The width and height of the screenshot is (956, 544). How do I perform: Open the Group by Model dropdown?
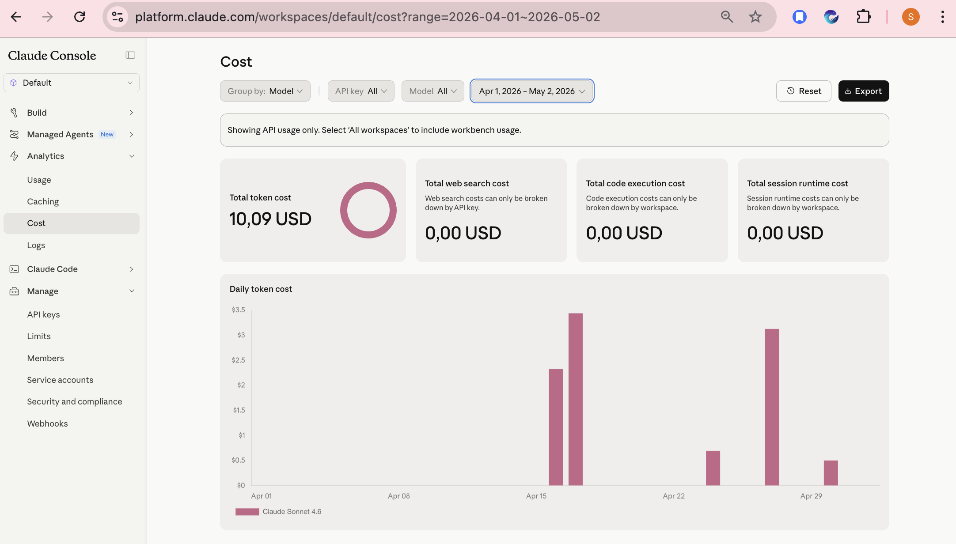click(265, 91)
